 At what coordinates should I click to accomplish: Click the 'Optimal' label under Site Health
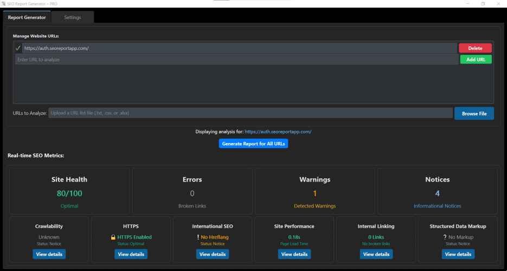tap(69, 206)
